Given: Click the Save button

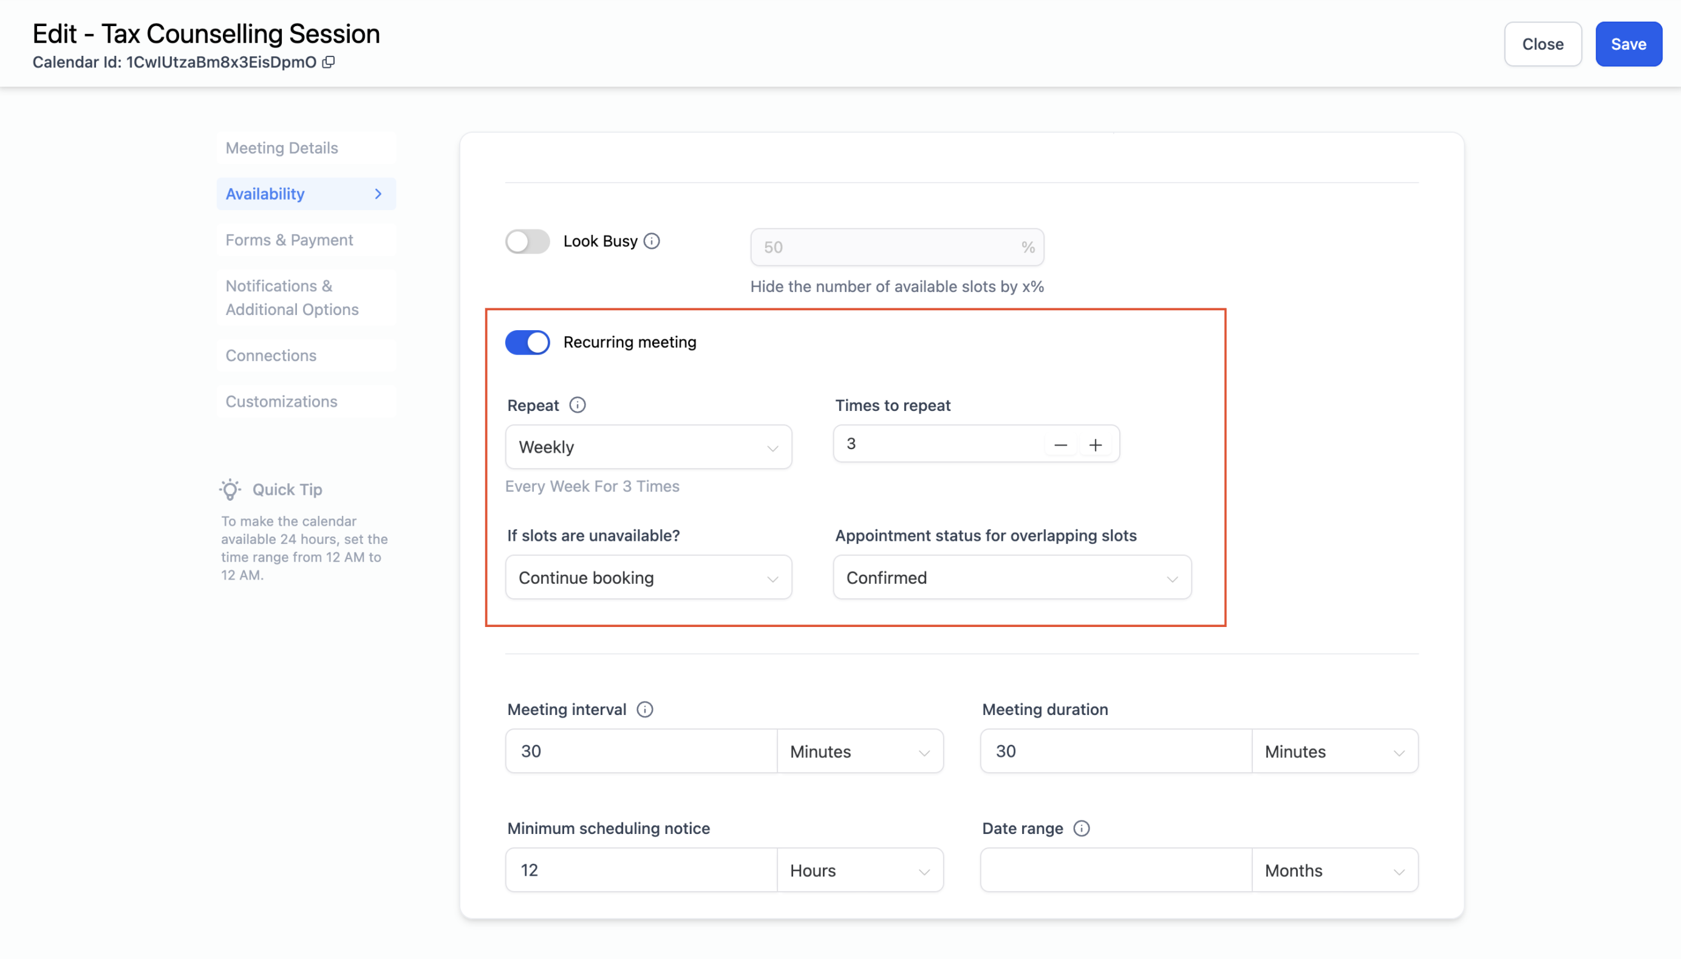Looking at the screenshot, I should 1628,44.
